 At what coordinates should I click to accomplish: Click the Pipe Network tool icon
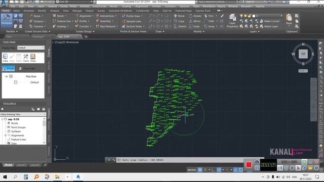pos(97,26)
